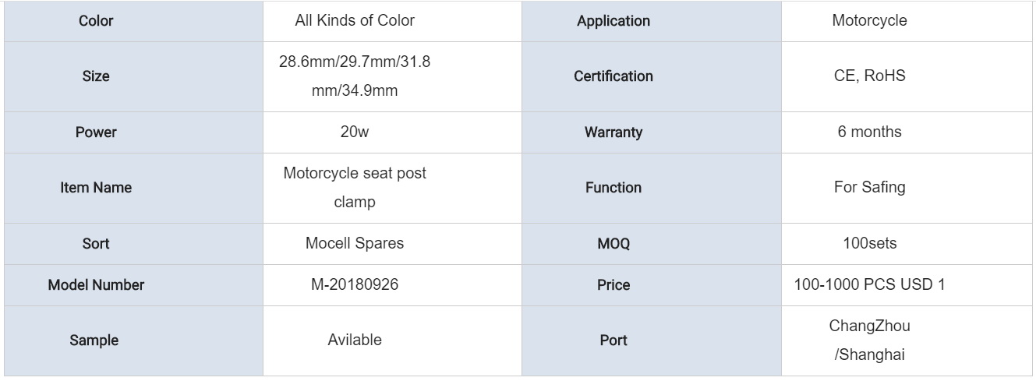The image size is (1036, 381).
Task: Select 'Motorcycle seat post clamp' text
Action: click(x=355, y=188)
